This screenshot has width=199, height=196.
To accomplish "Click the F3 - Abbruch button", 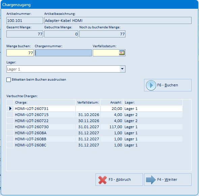I will [119, 179].
